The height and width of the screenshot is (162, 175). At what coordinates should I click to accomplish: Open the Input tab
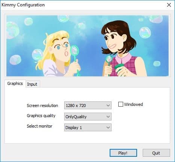pyautogui.click(x=32, y=84)
